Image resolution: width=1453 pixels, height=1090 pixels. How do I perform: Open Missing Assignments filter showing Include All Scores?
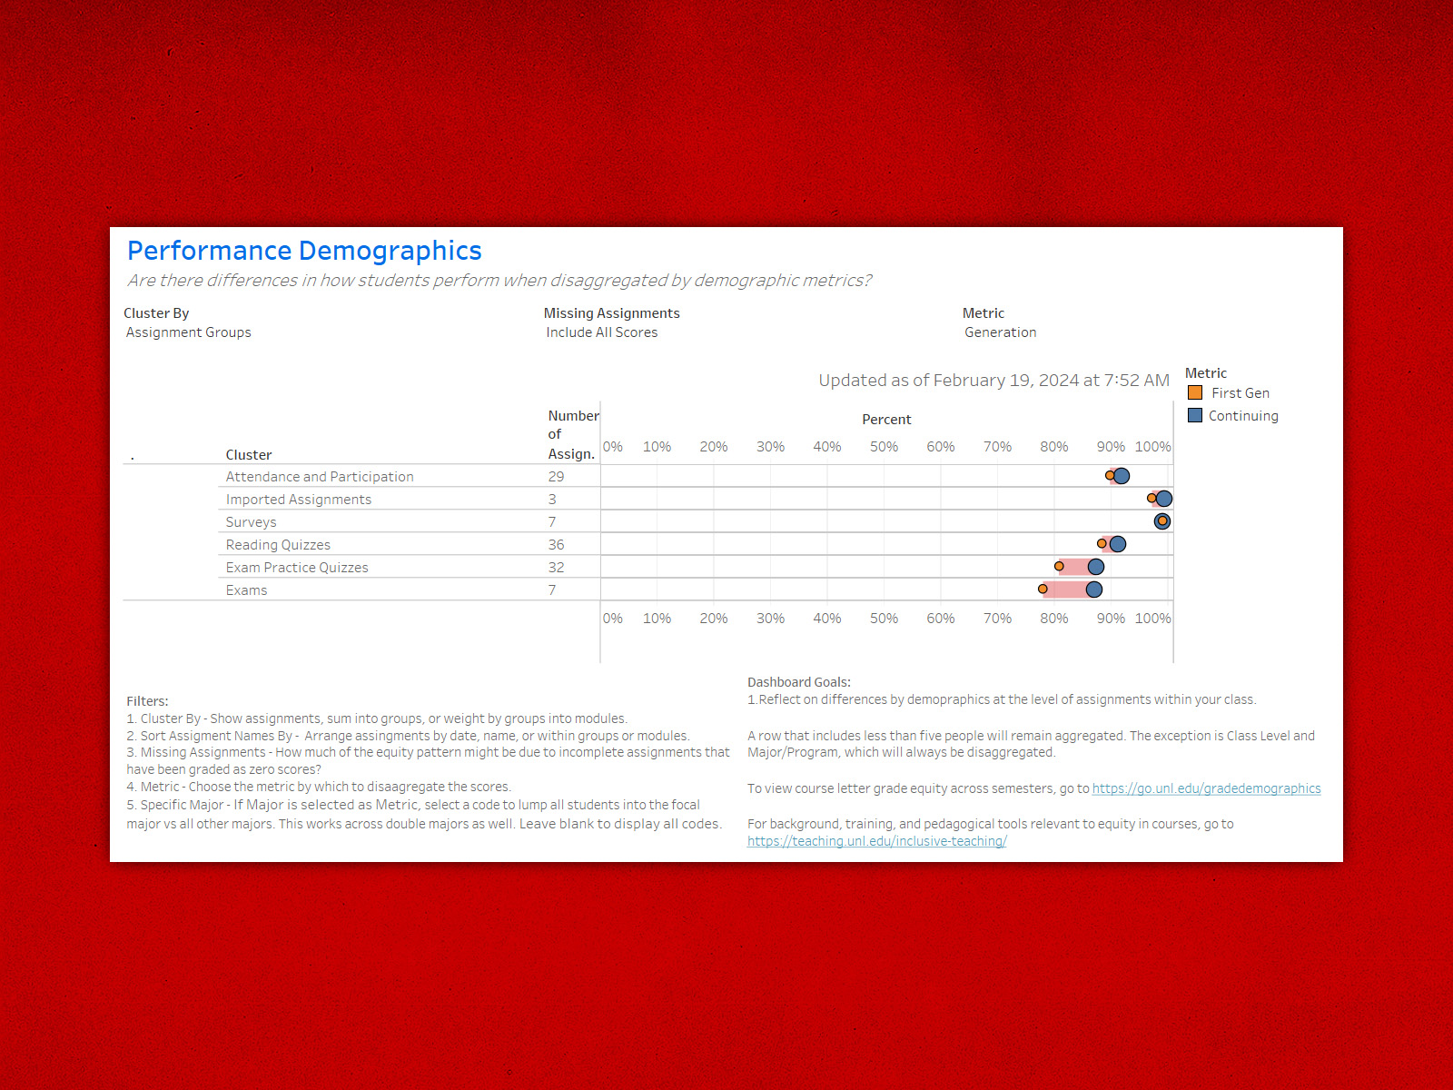point(601,332)
